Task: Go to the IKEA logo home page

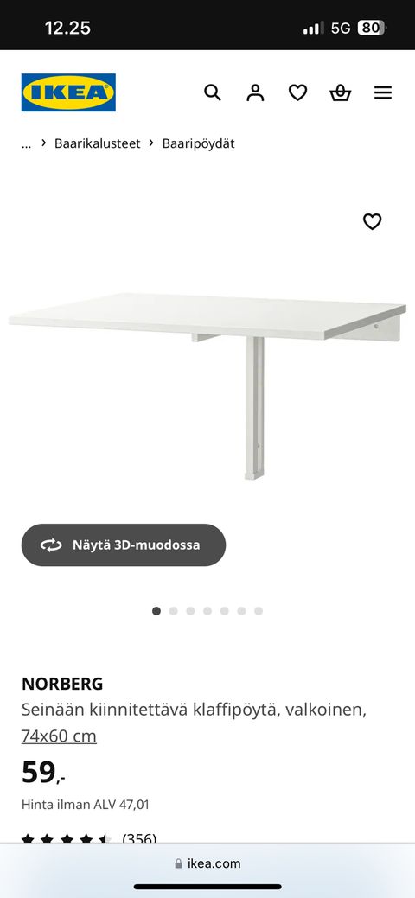Action: click(68, 92)
